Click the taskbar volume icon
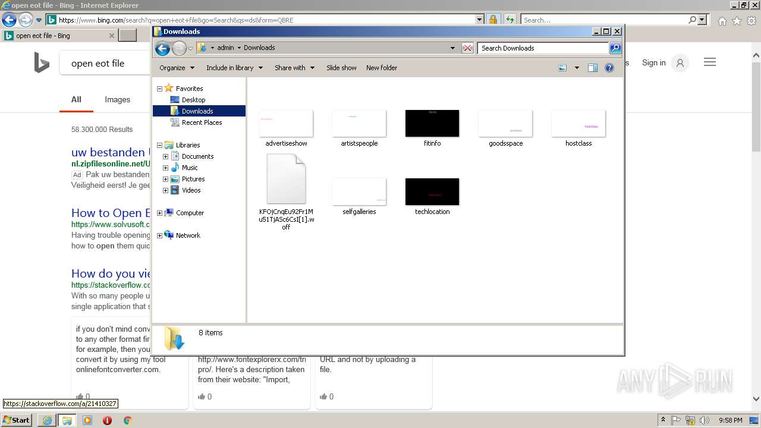 (x=705, y=420)
